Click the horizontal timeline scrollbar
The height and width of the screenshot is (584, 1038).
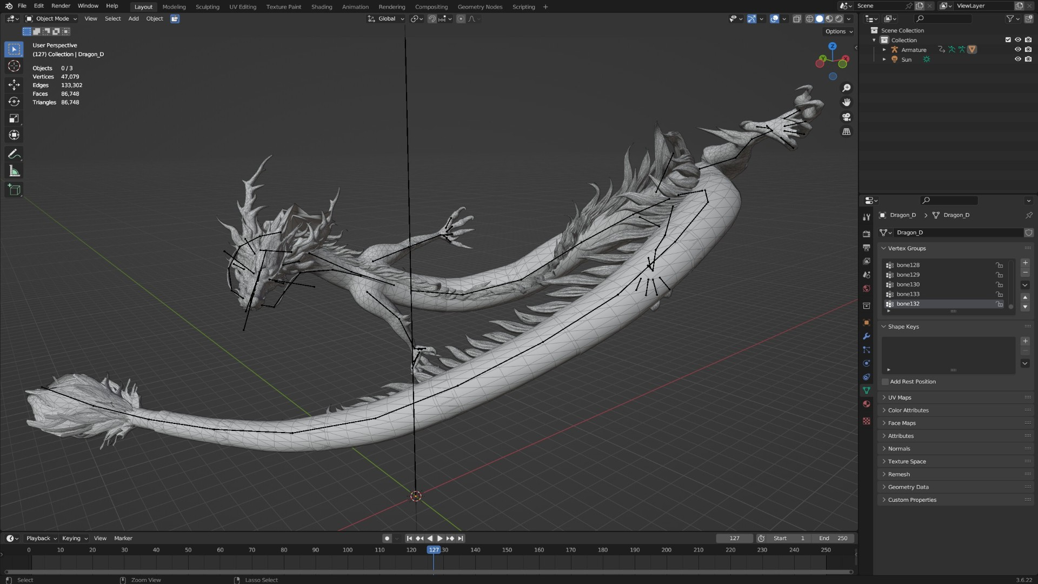(429, 572)
